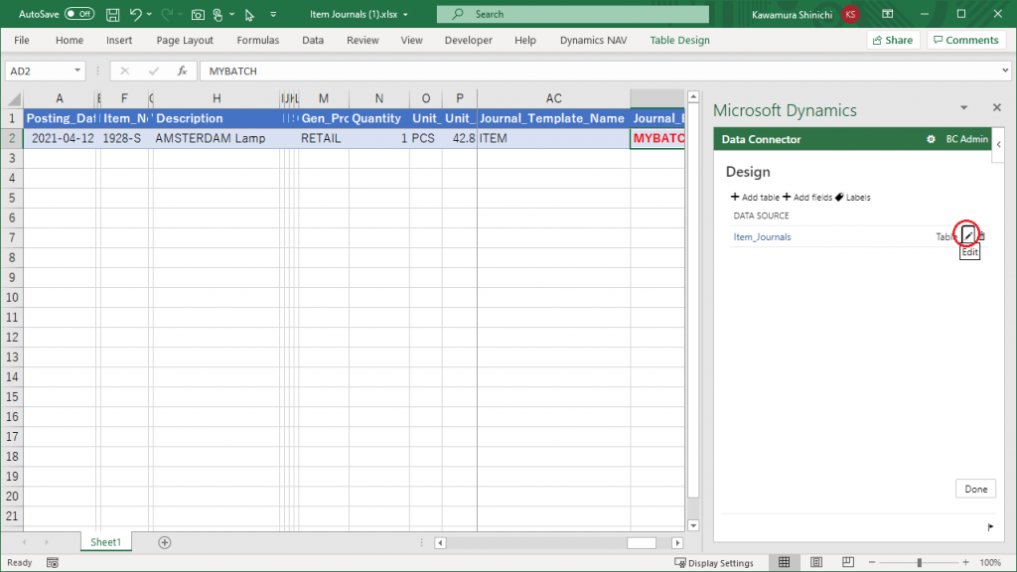Click the Insert Function fx icon
Image resolution: width=1017 pixels, height=572 pixels.
[183, 71]
